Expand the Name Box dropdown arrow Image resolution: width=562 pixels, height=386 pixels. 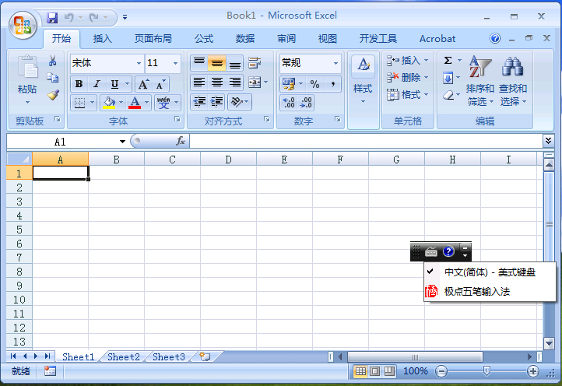tap(122, 142)
